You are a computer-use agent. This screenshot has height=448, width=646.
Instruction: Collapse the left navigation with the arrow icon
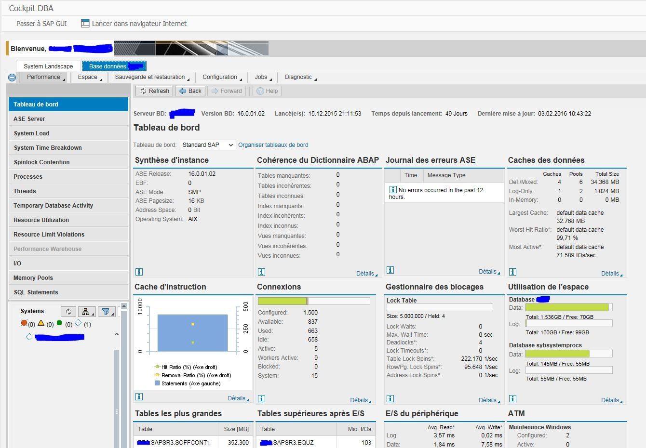tap(11, 77)
